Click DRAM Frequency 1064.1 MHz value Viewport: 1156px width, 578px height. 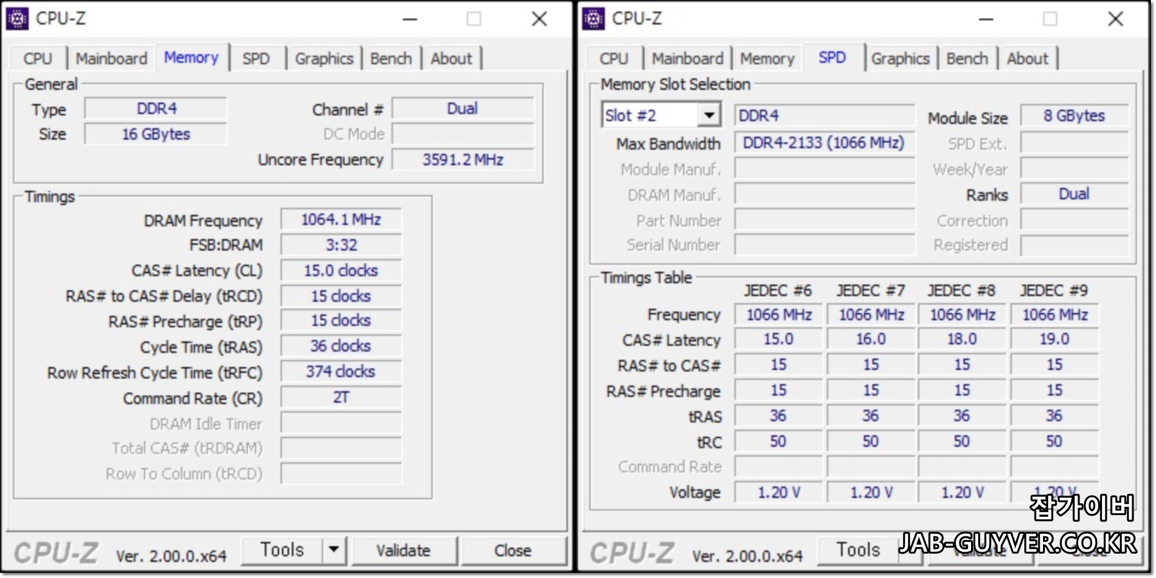click(341, 219)
